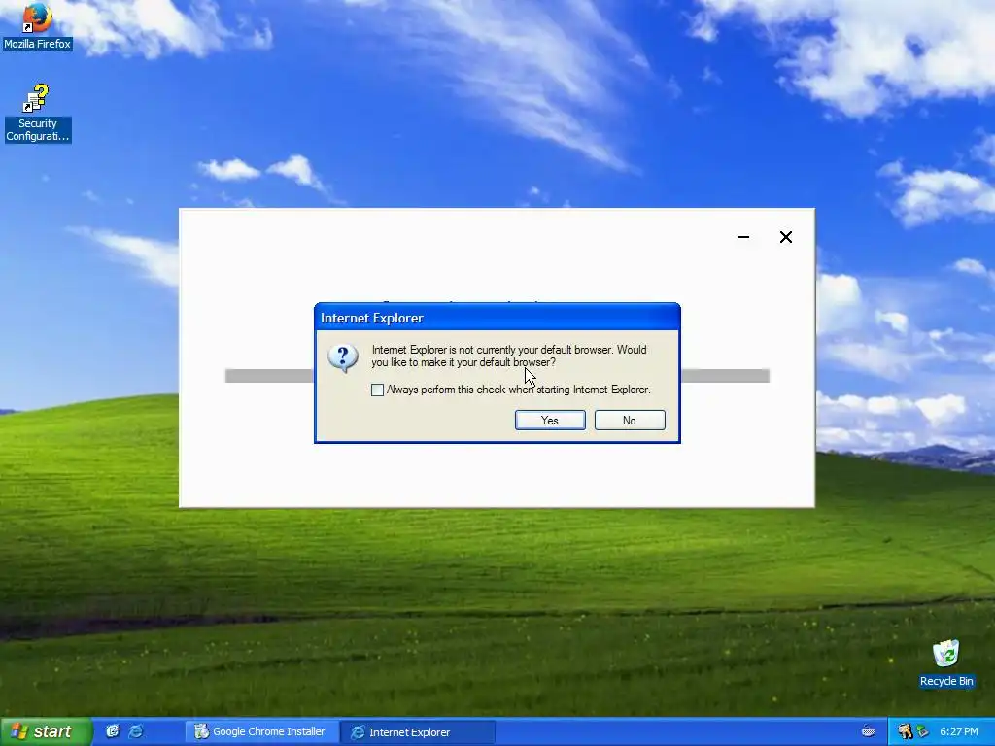Click the default browser question text
This screenshot has width=995, height=746.
pos(509,356)
